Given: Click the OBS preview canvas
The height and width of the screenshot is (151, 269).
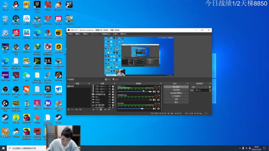Looking at the screenshot, I should click(x=139, y=56).
